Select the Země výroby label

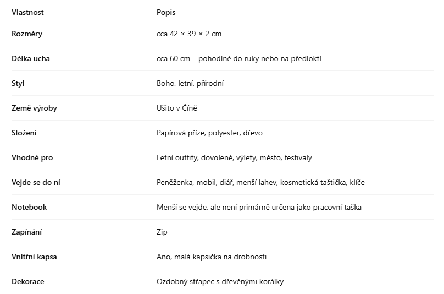(x=34, y=108)
